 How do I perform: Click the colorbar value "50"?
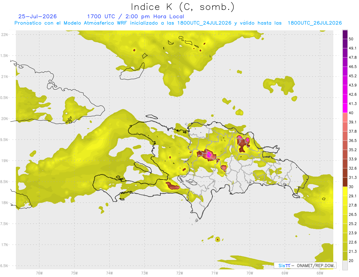[x=351, y=39]
